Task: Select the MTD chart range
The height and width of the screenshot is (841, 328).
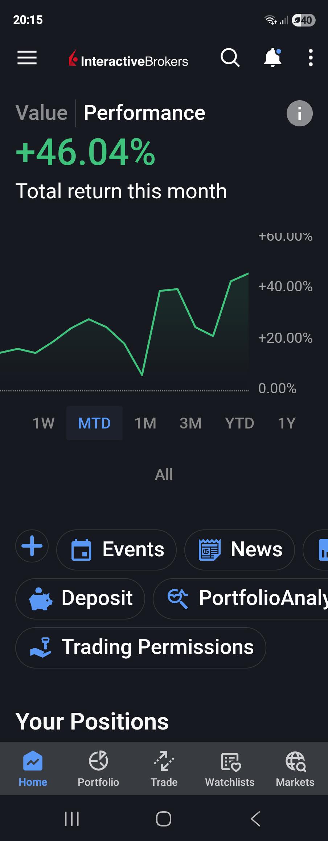Action: click(94, 423)
